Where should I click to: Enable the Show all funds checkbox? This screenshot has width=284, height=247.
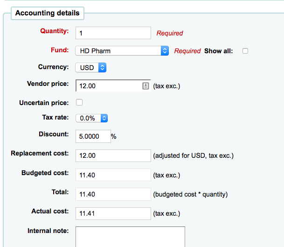tap(245, 51)
